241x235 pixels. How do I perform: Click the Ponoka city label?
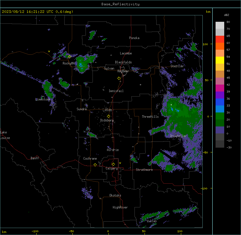pos(134,38)
